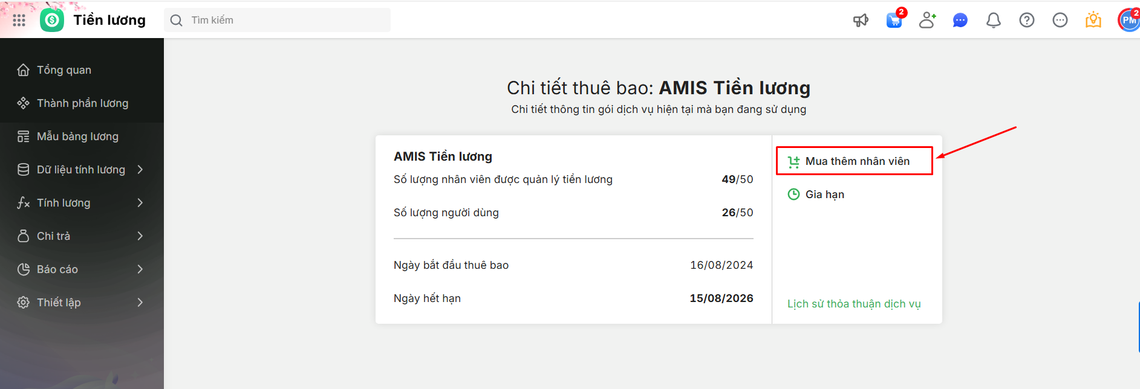Click the add user icon

pyautogui.click(x=927, y=20)
